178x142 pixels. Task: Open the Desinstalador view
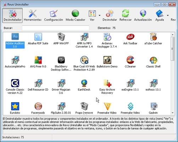pyautogui.click(x=12, y=16)
